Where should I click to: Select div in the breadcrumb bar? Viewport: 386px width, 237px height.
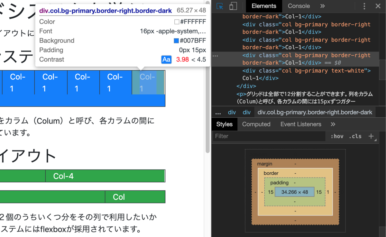[x=232, y=112]
